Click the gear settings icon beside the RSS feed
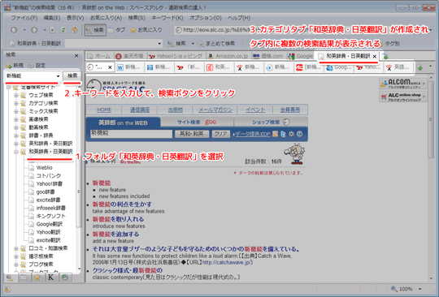 pos(292,134)
